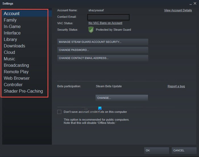
Task: Switch to Remote Play settings
Action: tap(16, 72)
